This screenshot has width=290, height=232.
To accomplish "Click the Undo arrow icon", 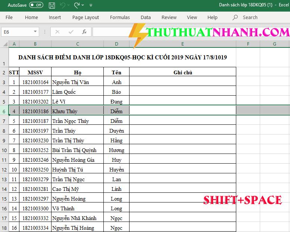I will coord(63,5).
